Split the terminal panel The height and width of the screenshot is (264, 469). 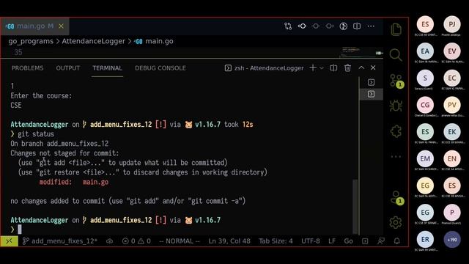point(333,68)
